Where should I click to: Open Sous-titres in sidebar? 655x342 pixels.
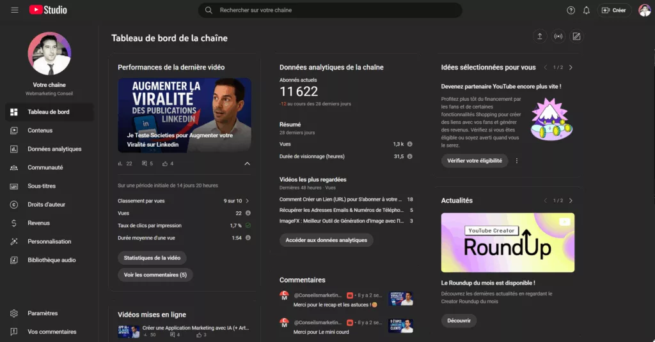pyautogui.click(x=49, y=186)
